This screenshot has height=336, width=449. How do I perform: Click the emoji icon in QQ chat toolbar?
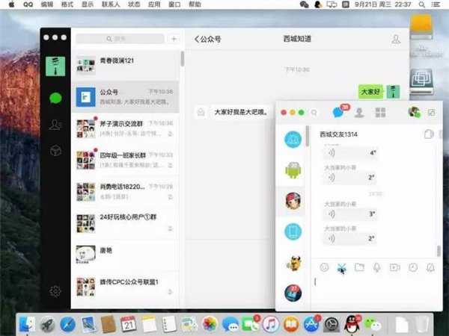click(x=324, y=267)
